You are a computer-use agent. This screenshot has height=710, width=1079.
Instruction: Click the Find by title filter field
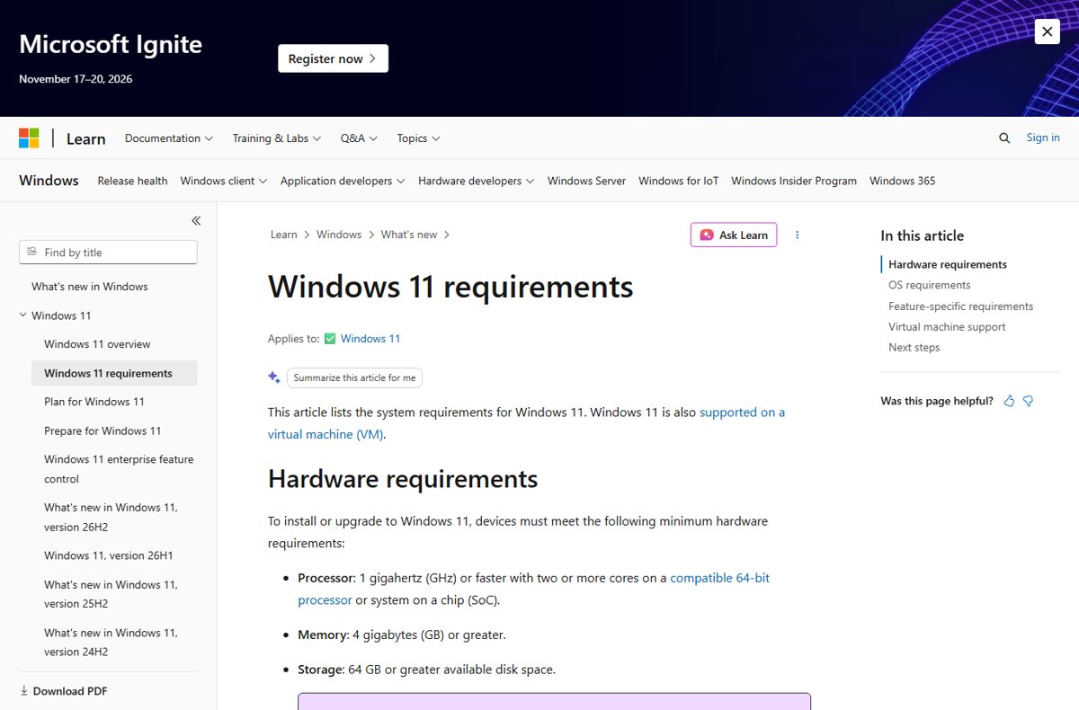(x=108, y=253)
